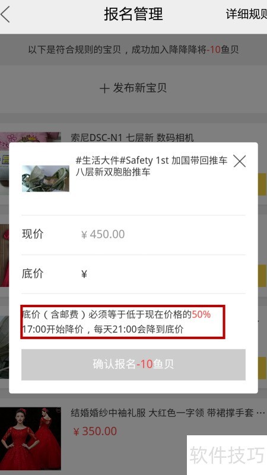Screen dimensions: 267x475
Task: Confirm signup with 确认报名-10鱼贝 button
Action: (x=133, y=365)
